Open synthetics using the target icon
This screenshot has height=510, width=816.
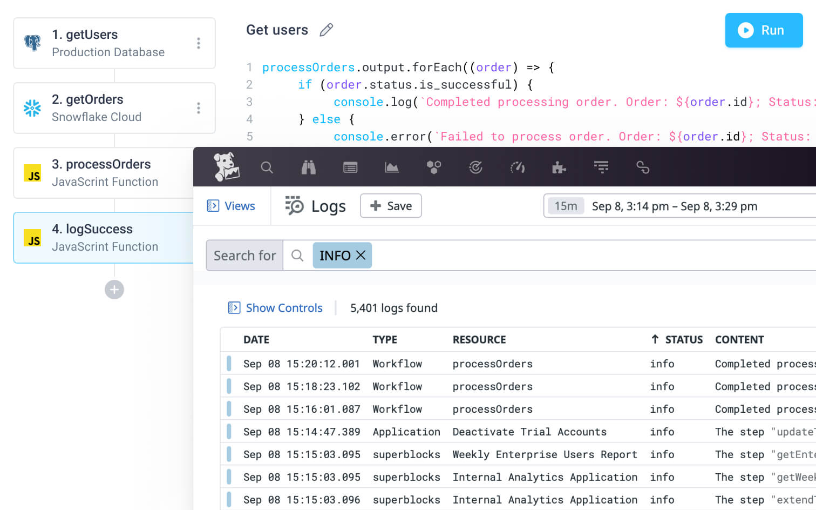[x=475, y=167]
